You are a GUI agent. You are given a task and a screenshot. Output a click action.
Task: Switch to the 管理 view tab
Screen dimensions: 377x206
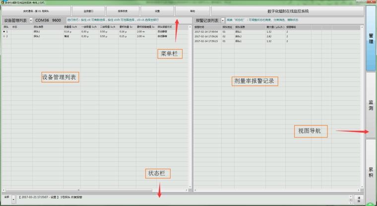pos(371,36)
